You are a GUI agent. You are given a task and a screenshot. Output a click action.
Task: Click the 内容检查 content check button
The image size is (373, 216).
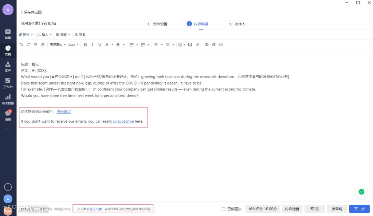pos(292,209)
